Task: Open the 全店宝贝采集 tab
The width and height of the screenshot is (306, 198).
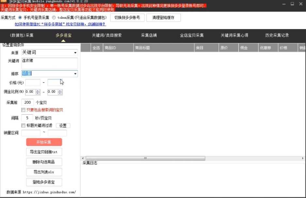Action: (x=192, y=35)
